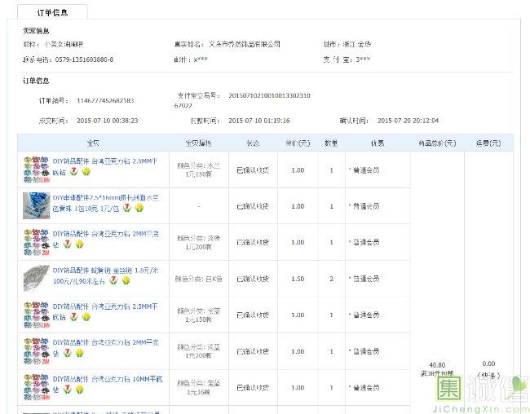Click 7-day icon on 蛇骨链 金丝链 item
The height and width of the screenshot is (414, 530).
coord(113,280)
